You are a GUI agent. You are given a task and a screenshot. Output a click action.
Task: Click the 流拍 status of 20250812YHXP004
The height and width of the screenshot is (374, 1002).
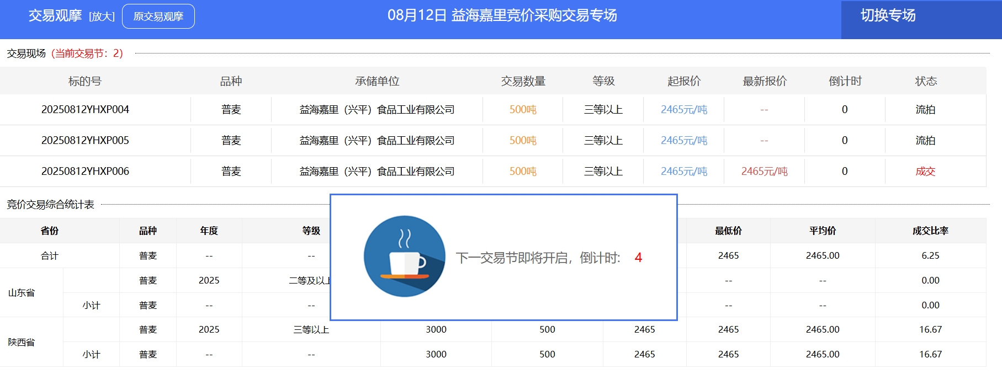[x=926, y=110]
